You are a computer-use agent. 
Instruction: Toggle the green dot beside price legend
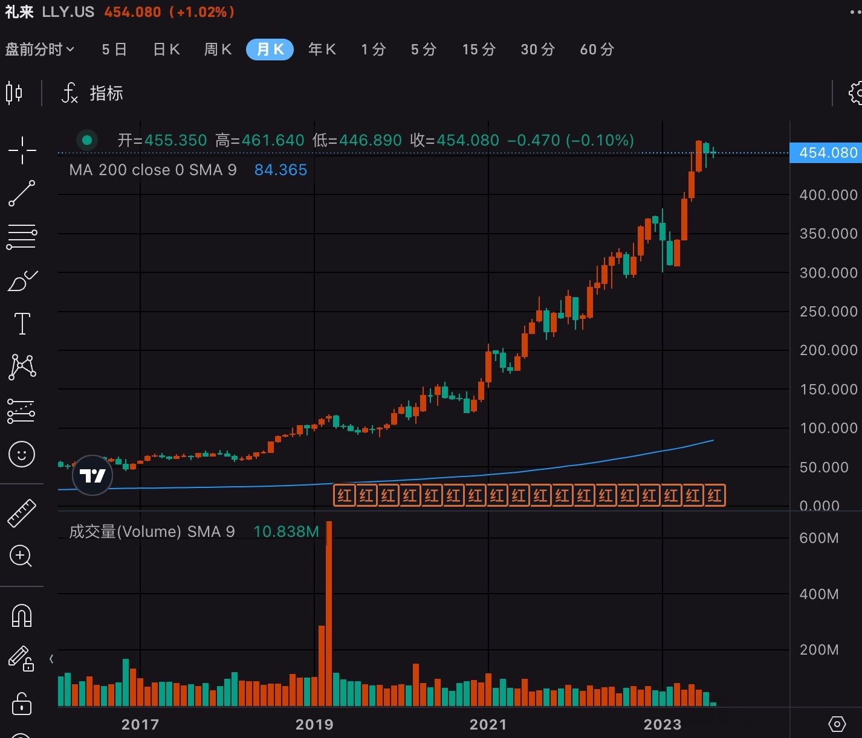pos(87,140)
